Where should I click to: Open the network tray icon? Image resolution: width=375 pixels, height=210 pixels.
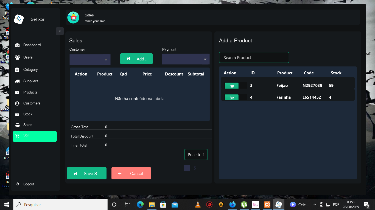click(328, 205)
